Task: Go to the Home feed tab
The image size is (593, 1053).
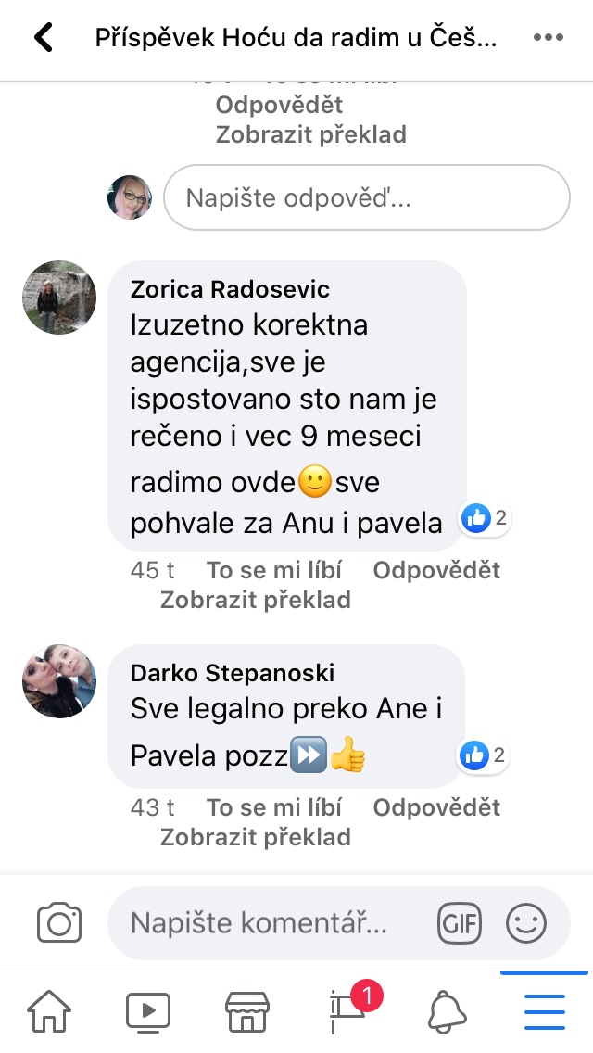Action: tap(49, 1010)
